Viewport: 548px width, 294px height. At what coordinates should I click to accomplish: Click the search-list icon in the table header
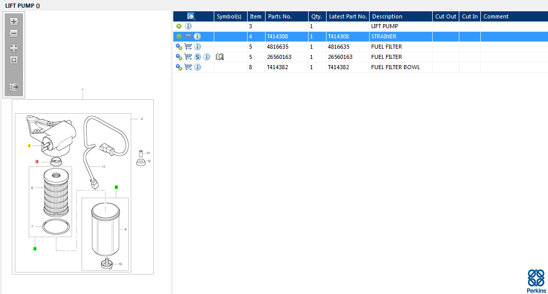[191, 16]
